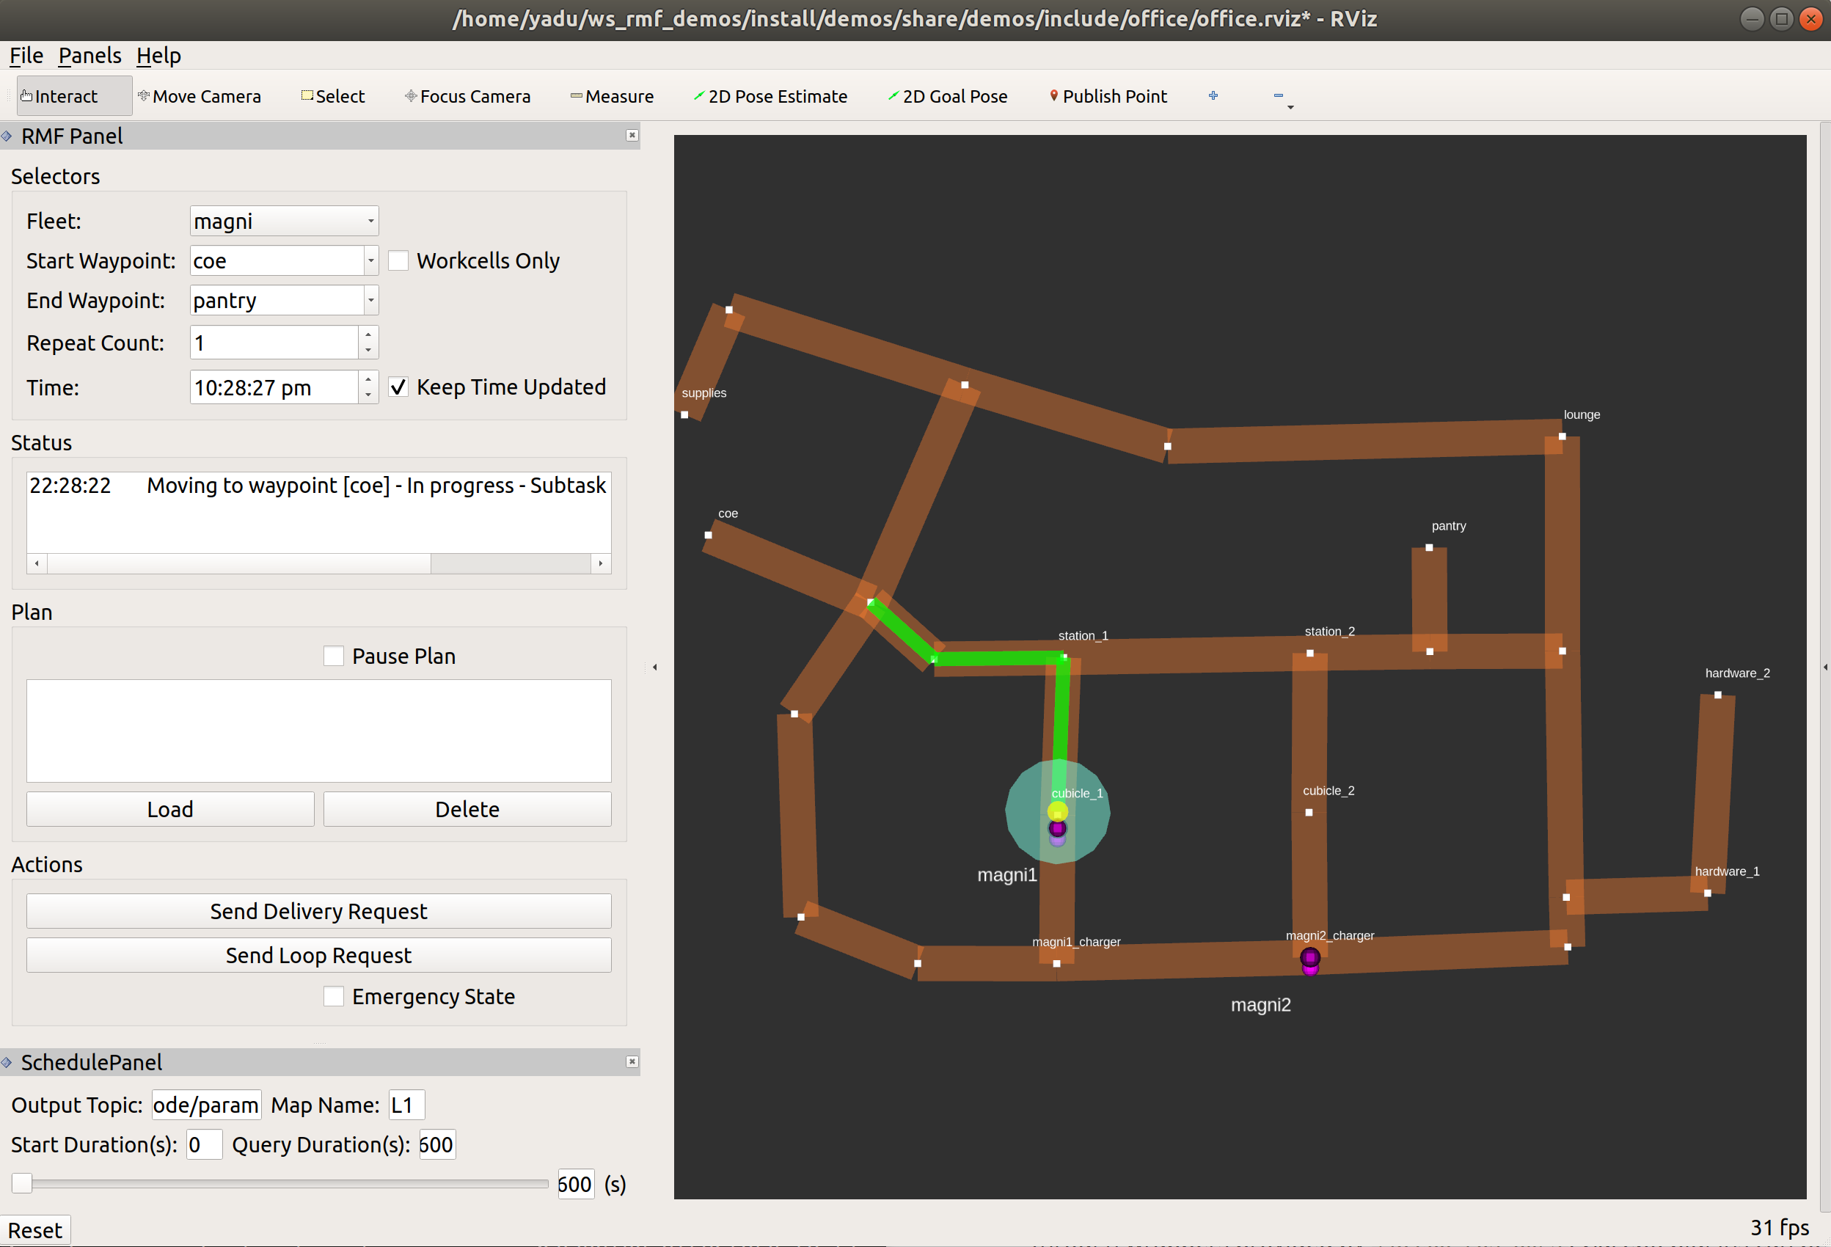Switch to the Select tool
The height and width of the screenshot is (1247, 1831).
click(332, 95)
